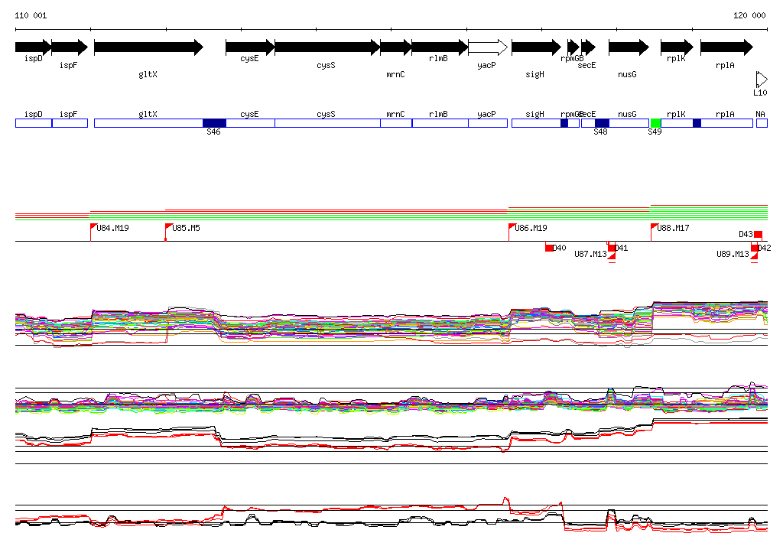Select the blue-outlined sigH segment box

click(536, 123)
